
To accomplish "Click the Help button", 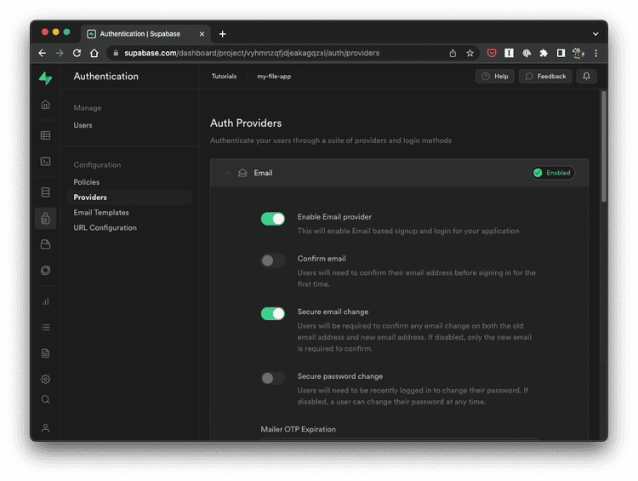I will pyautogui.click(x=495, y=77).
